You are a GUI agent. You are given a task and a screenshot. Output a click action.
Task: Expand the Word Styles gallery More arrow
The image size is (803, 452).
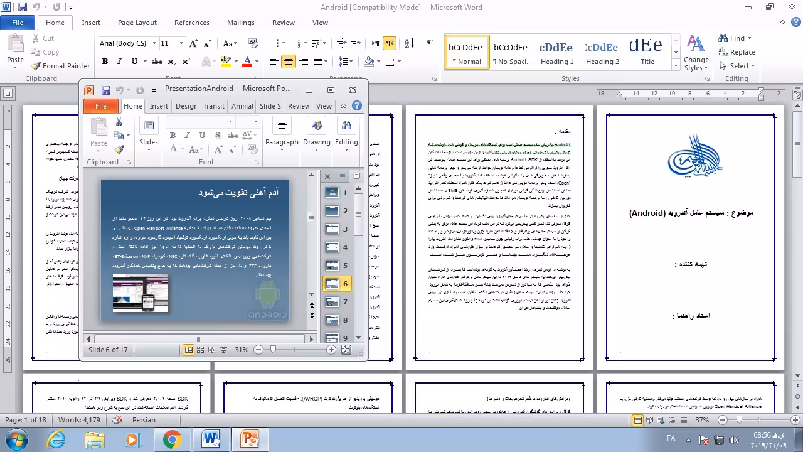pos(676,65)
